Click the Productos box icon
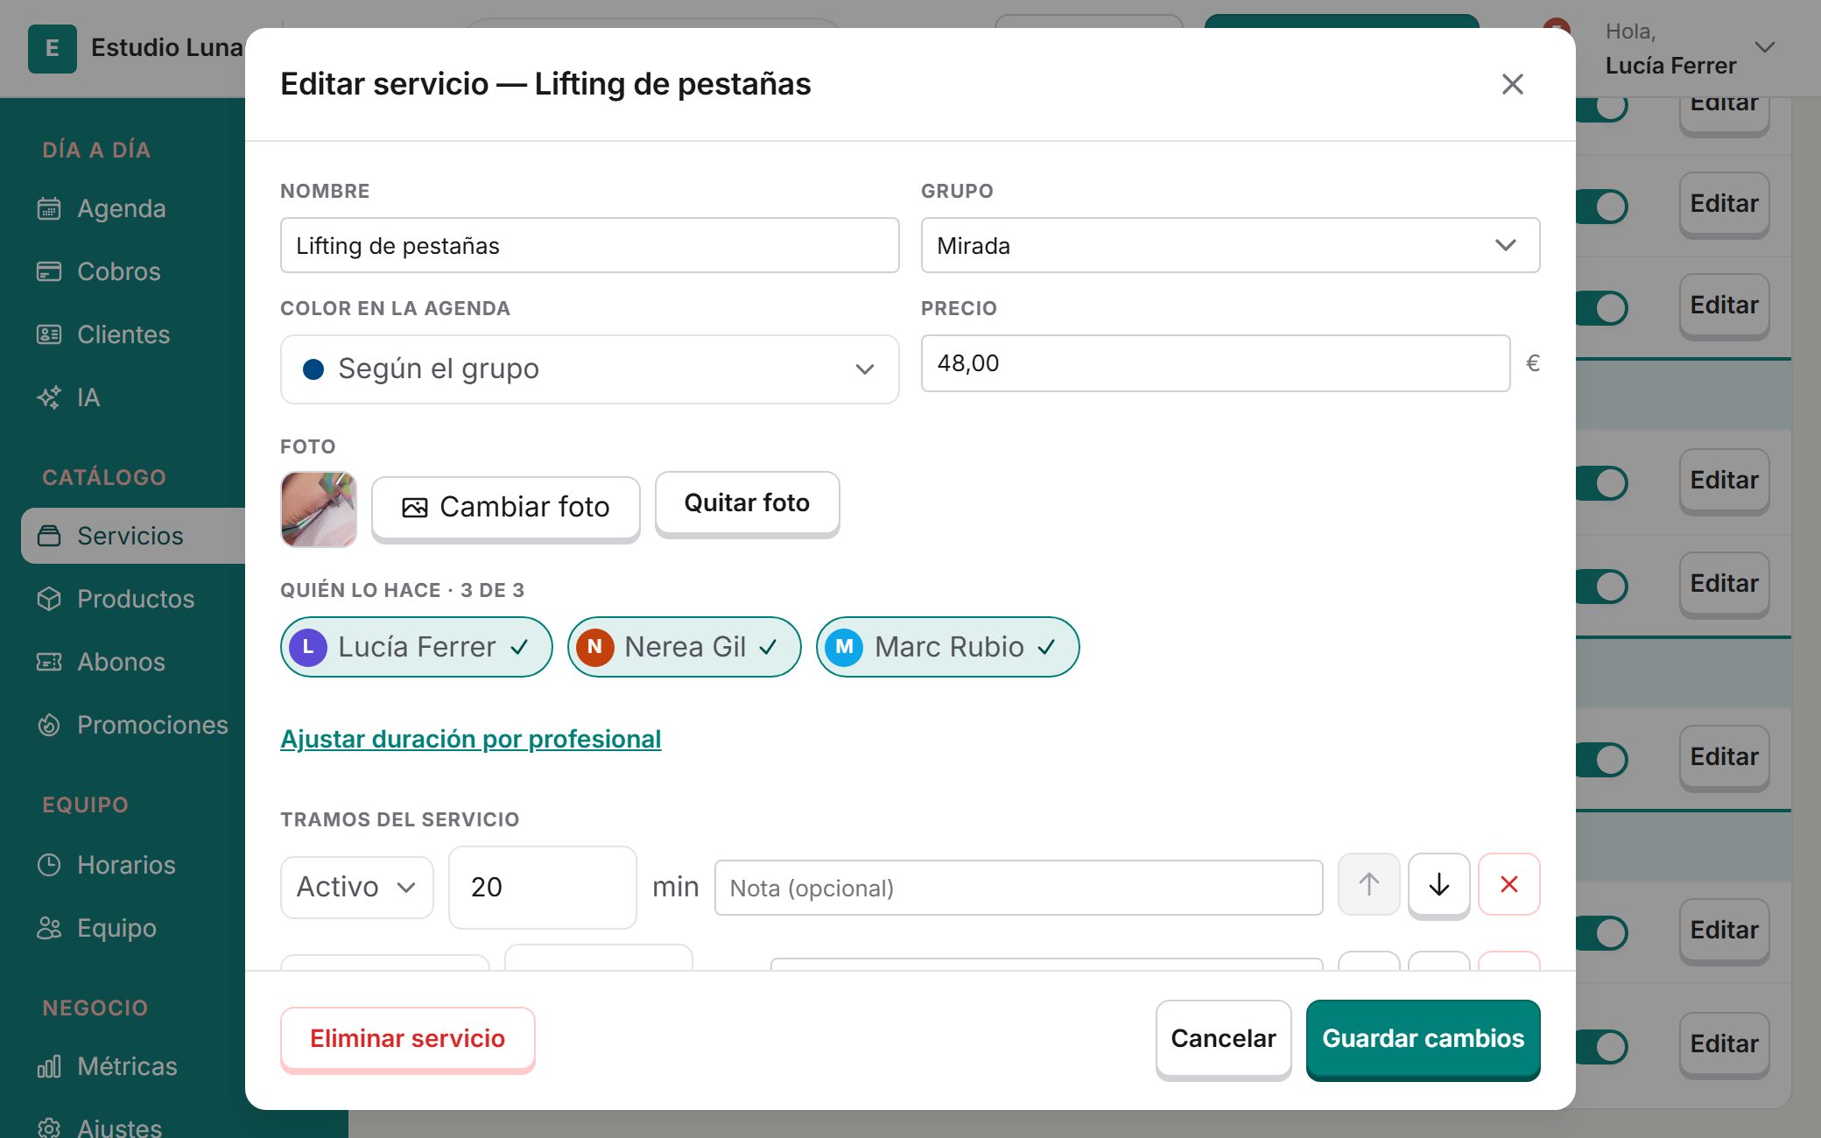Viewport: 1821px width, 1138px height. pyautogui.click(x=49, y=599)
